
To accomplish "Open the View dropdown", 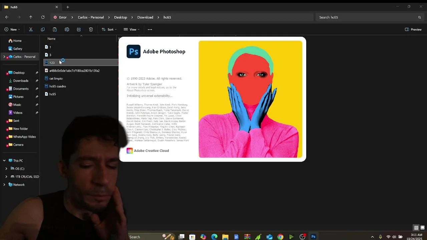I will 131,29.
